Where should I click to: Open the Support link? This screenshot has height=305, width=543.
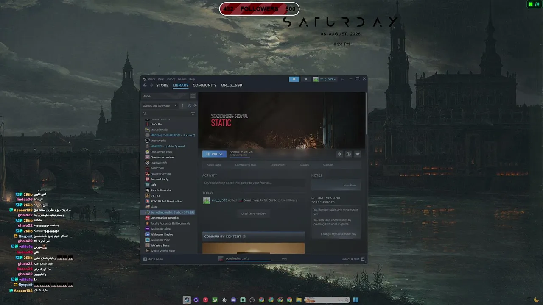tap(328, 165)
